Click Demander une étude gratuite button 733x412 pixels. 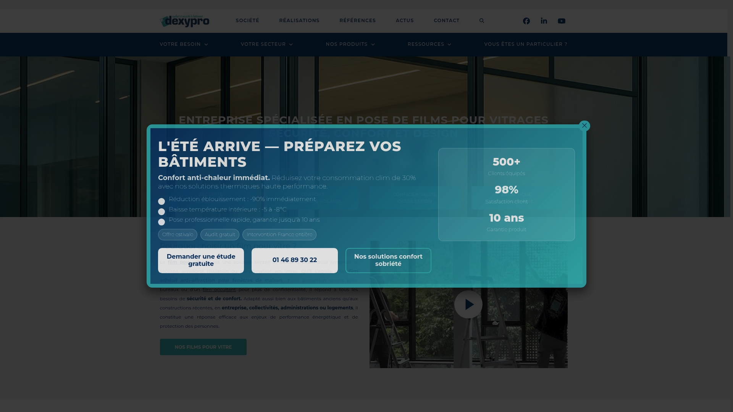coord(201,260)
